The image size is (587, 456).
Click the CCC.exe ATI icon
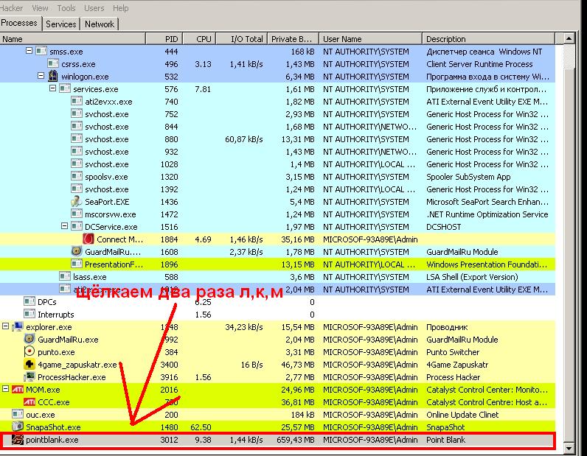click(29, 401)
